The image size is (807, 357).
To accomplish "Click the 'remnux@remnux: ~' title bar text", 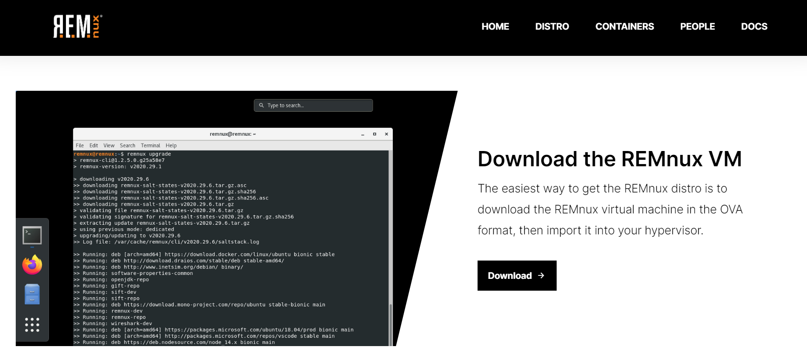I will click(233, 134).
